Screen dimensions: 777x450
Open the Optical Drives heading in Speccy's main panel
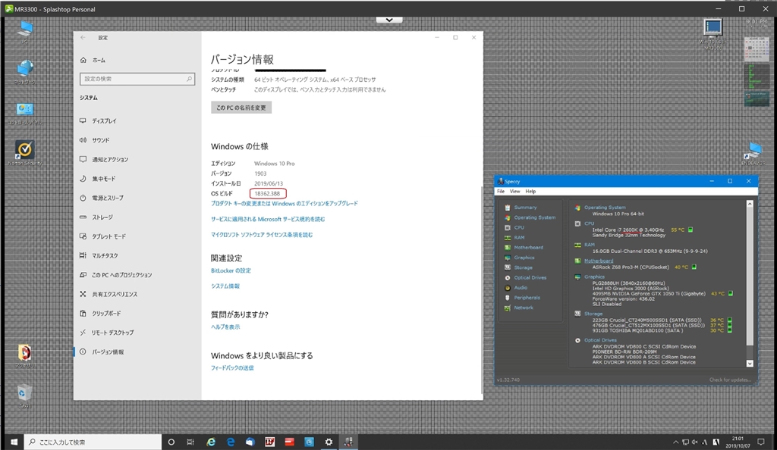tap(600, 340)
